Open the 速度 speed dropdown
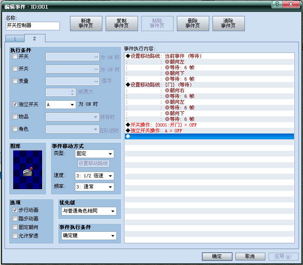The image size is (303, 265). (95, 176)
